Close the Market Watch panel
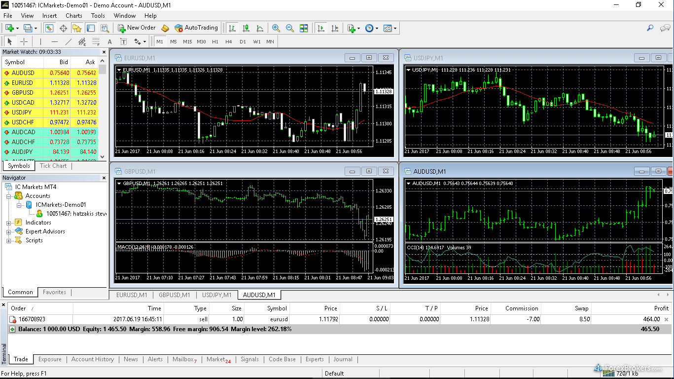The width and height of the screenshot is (674, 379). 104,52
